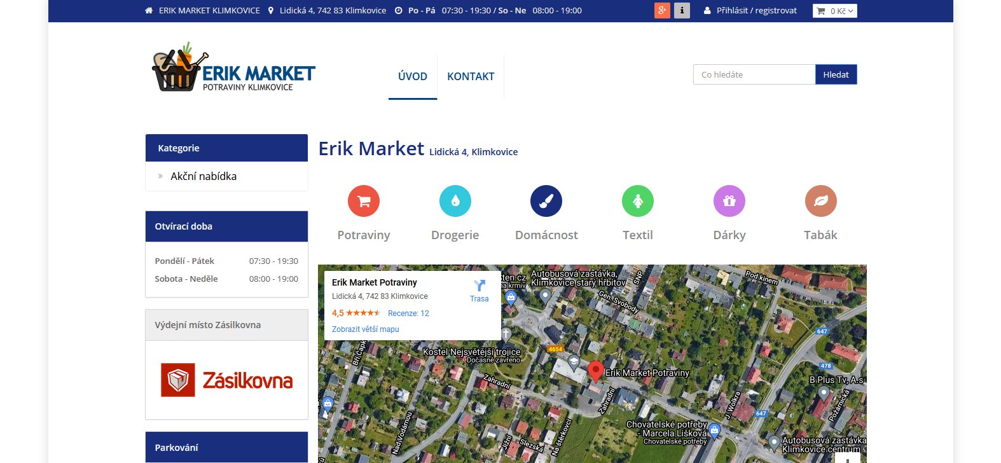Viewport: 1001px width, 463px height.
Task: Click the Recenze: 12 reviews link
Action: (408, 314)
